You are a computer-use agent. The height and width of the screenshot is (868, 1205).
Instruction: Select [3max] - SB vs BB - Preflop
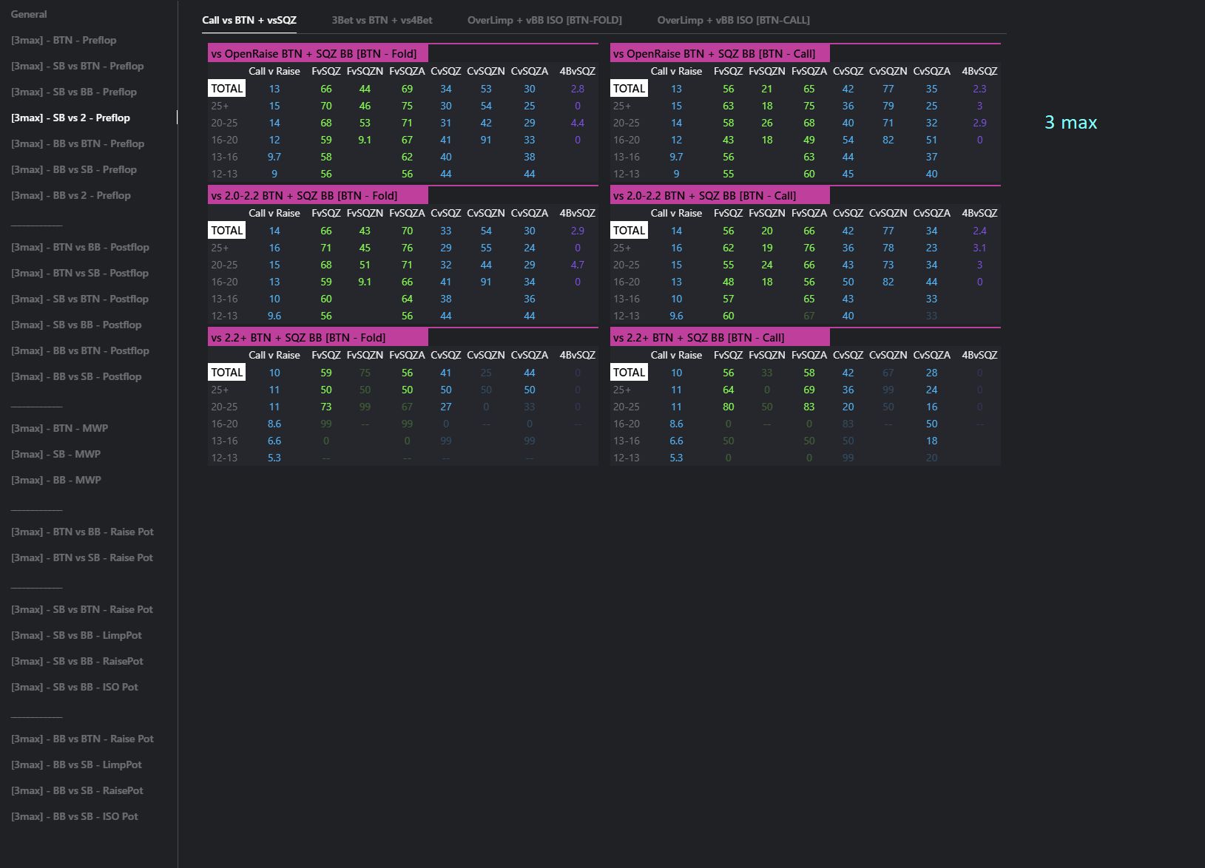coord(73,92)
